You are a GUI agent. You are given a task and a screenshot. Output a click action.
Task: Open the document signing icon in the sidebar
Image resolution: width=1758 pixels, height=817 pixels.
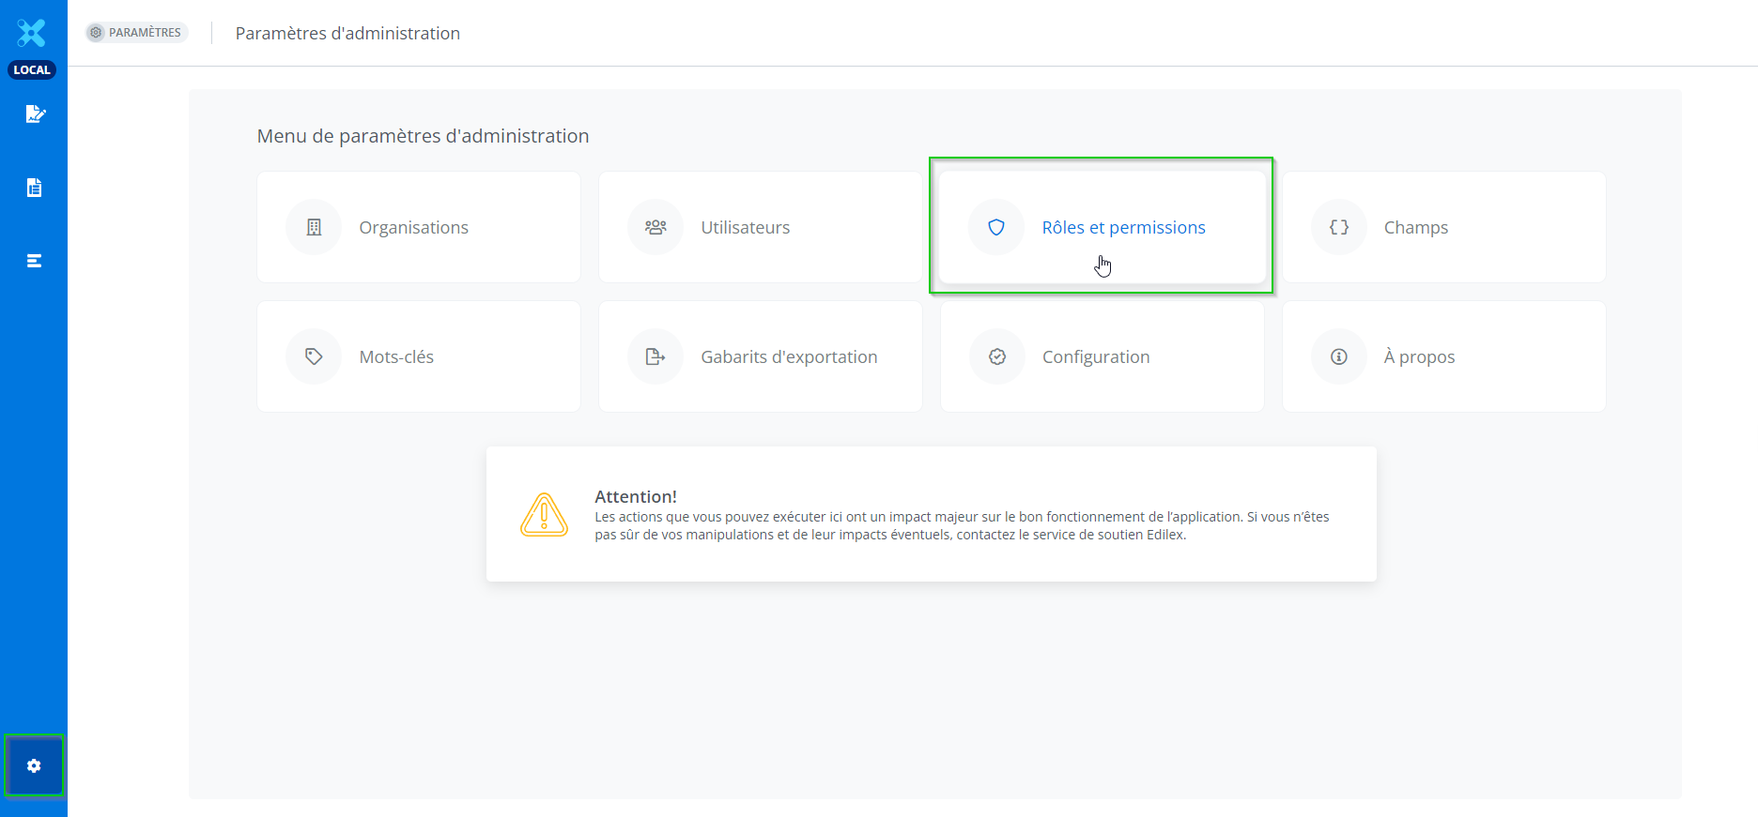35,114
